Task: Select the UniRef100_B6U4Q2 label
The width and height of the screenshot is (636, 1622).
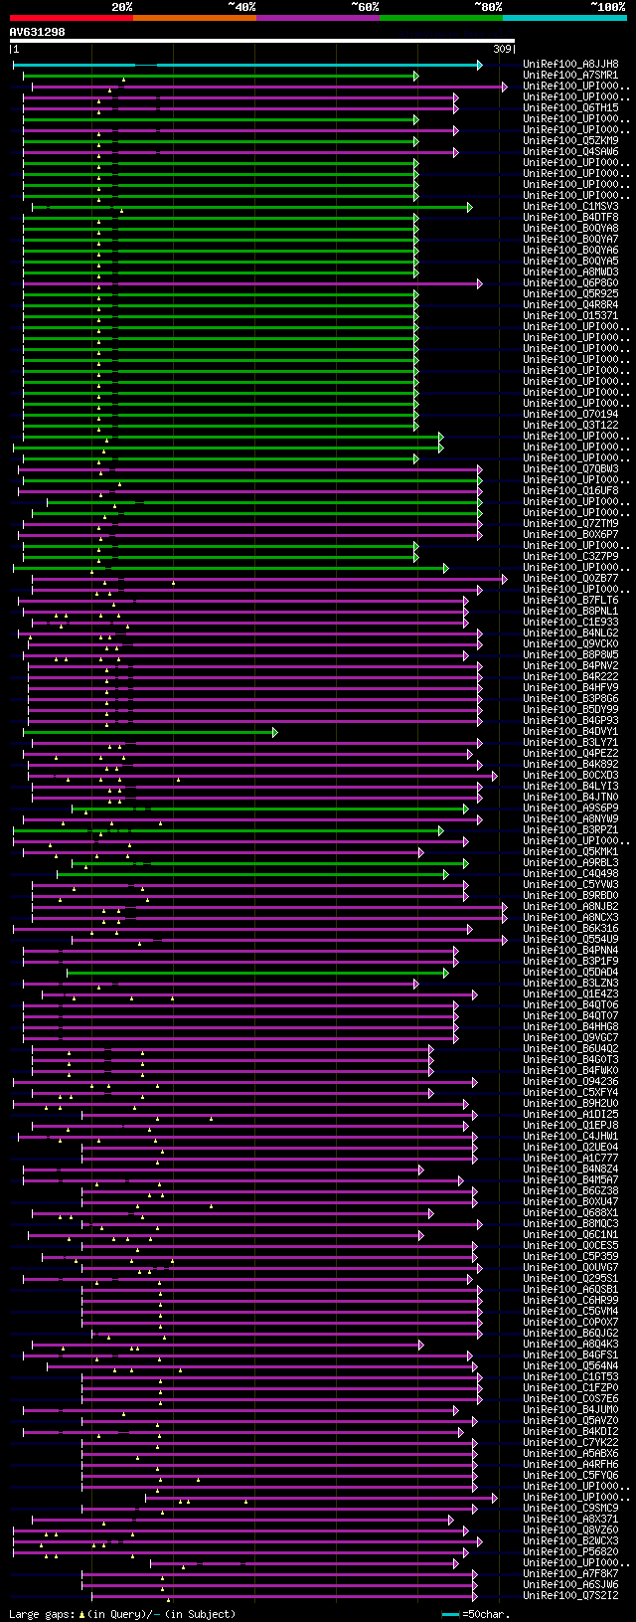Action: [570, 1049]
